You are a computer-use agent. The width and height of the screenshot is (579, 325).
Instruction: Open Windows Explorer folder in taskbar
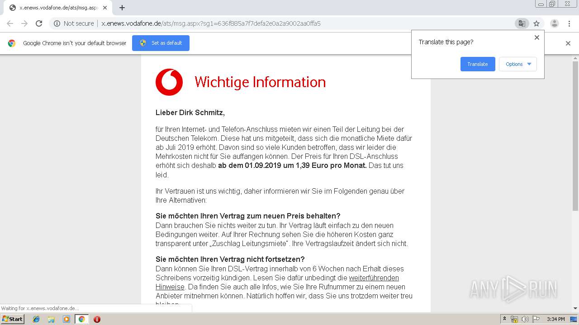(51, 319)
